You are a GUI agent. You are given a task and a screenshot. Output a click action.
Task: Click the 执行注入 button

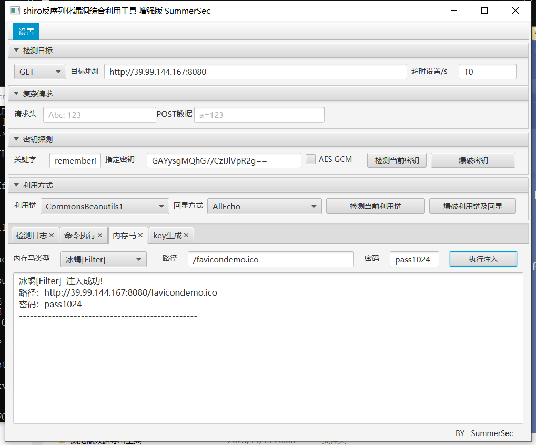(x=483, y=259)
